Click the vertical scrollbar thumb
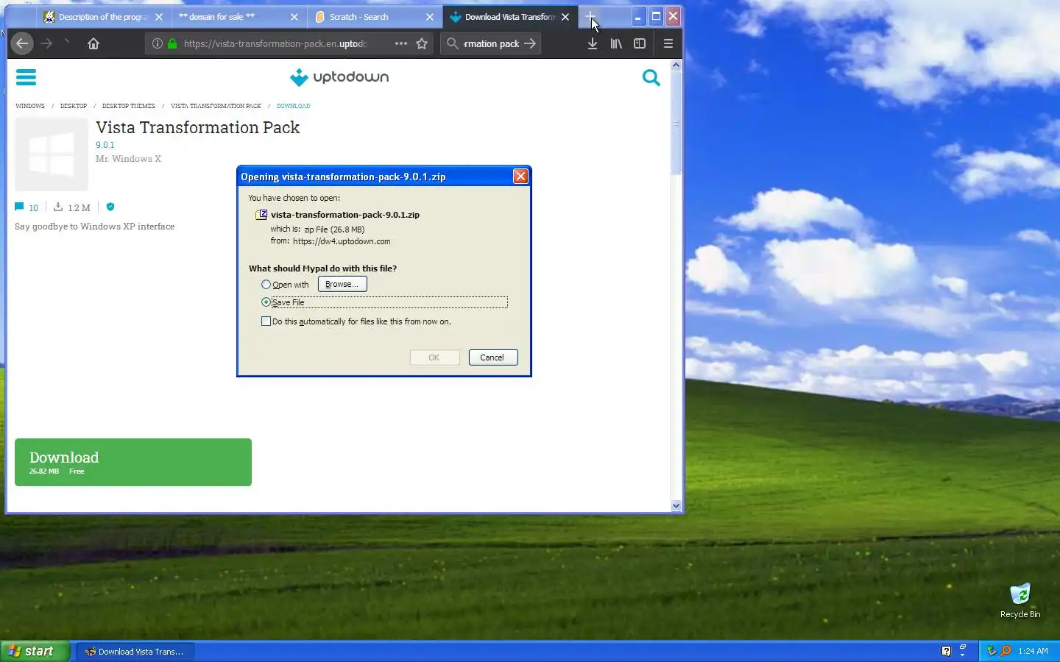This screenshot has width=1060, height=662. click(676, 123)
